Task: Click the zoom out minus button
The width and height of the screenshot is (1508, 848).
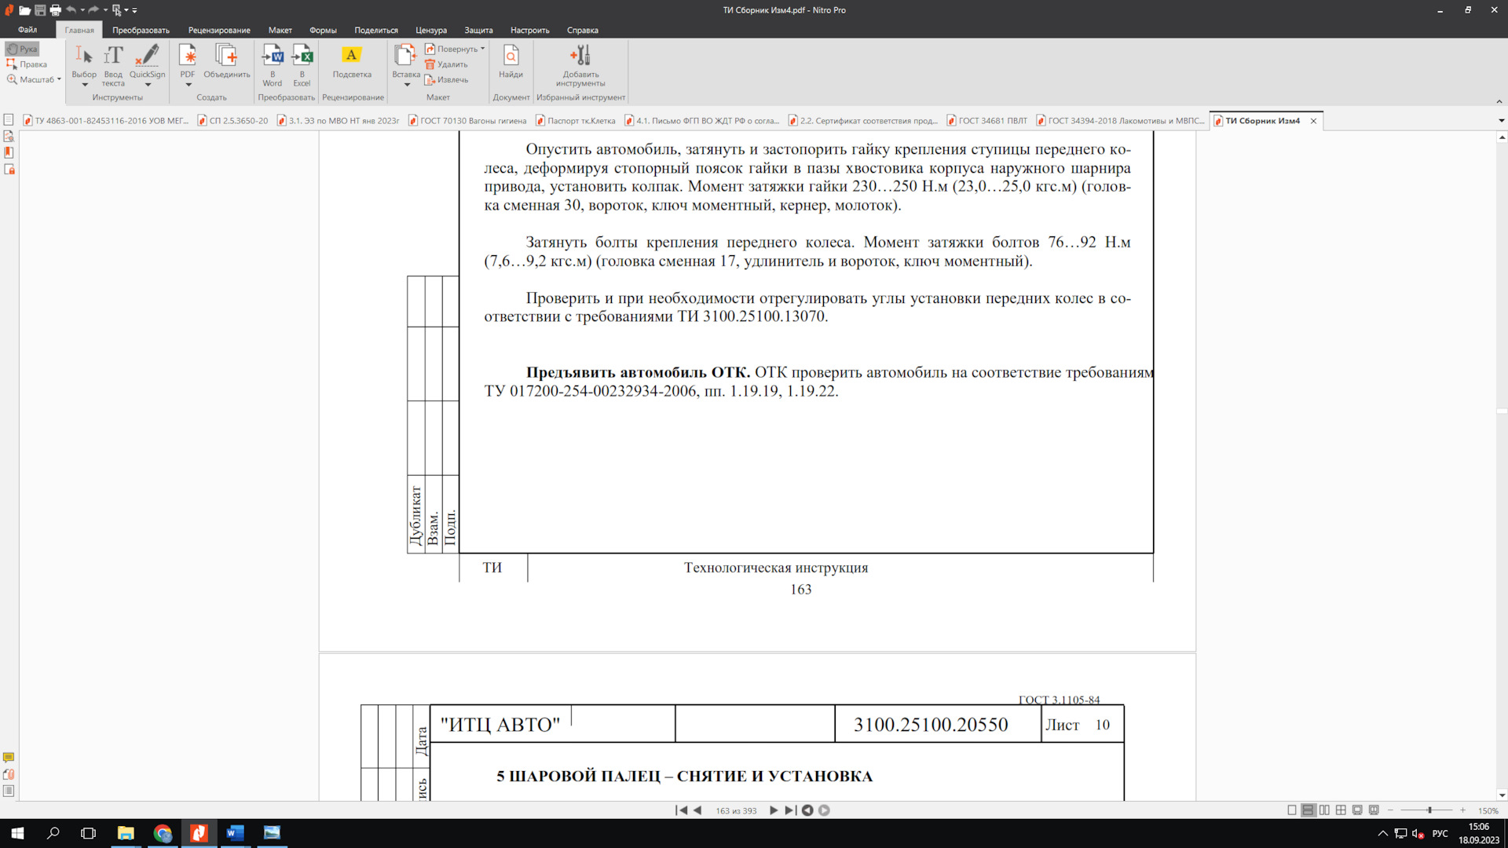Action: 1390,810
